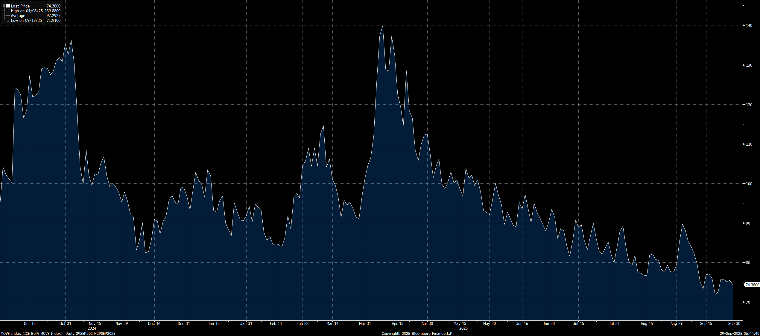This screenshot has height=336, width=760.
Task: Select the Low on 09/18/25 legend entry
Action: [x=26, y=20]
